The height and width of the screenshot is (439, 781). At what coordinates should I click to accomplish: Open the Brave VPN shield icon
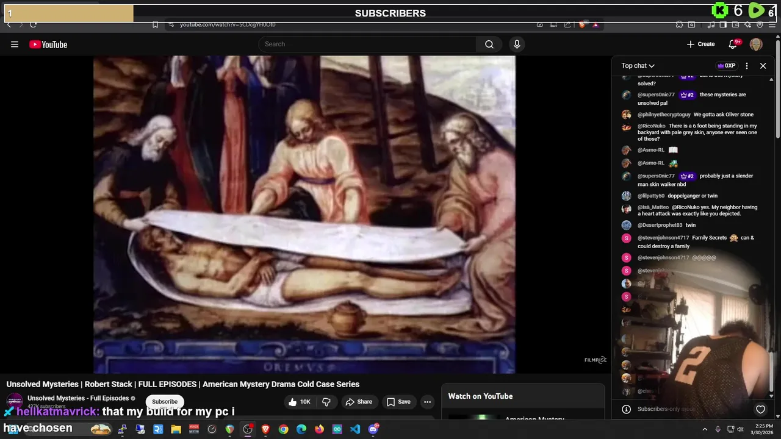(x=760, y=24)
